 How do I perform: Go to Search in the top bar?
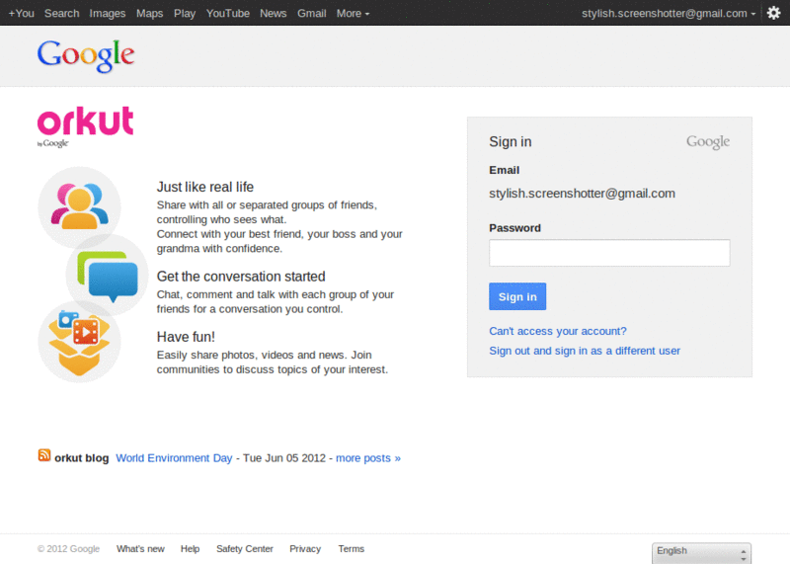[x=61, y=14]
